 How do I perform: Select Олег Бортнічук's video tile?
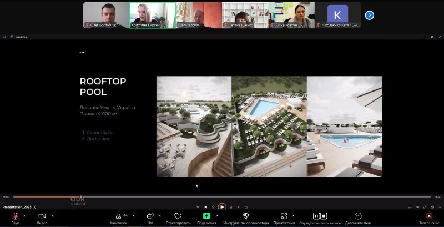coord(106,16)
